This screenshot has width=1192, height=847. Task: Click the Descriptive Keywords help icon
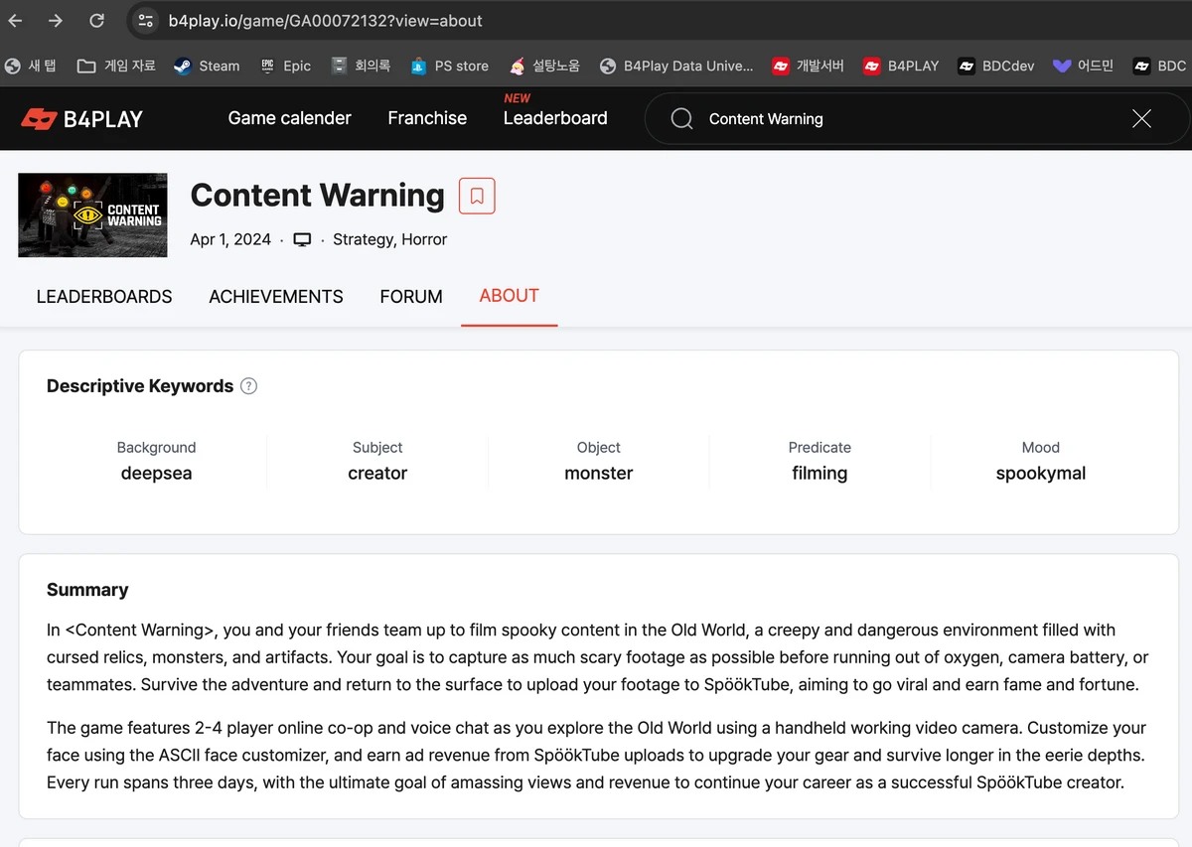(x=249, y=386)
